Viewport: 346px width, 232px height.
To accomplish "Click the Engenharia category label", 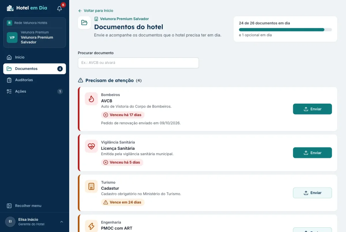I will pos(111,222).
